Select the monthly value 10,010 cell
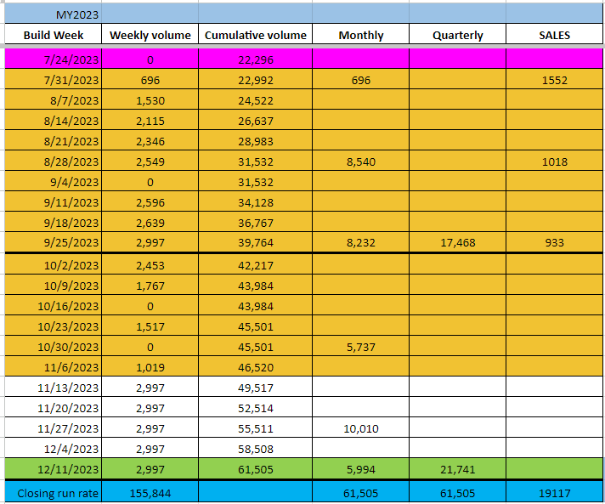 pos(360,428)
